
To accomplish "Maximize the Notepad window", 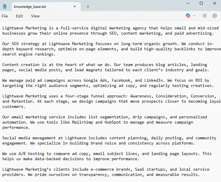I will click(201, 3).
